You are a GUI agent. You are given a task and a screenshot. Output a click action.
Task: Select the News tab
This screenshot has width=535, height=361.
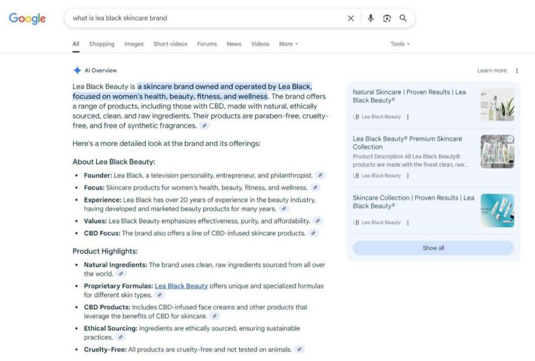(234, 44)
